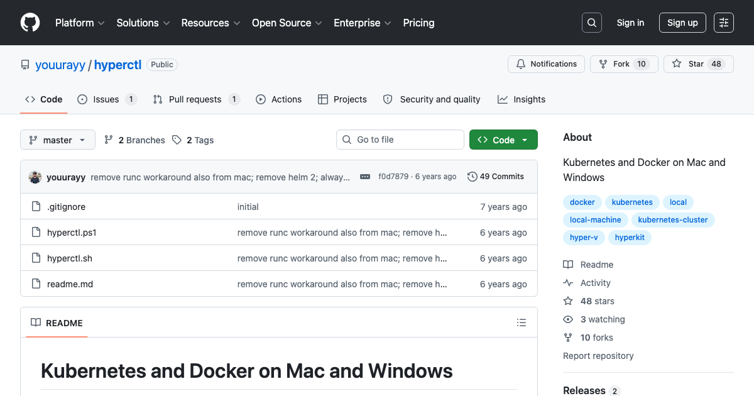Click the book icon beside Readme in About
Image resolution: width=754 pixels, height=396 pixels.
coord(568,265)
